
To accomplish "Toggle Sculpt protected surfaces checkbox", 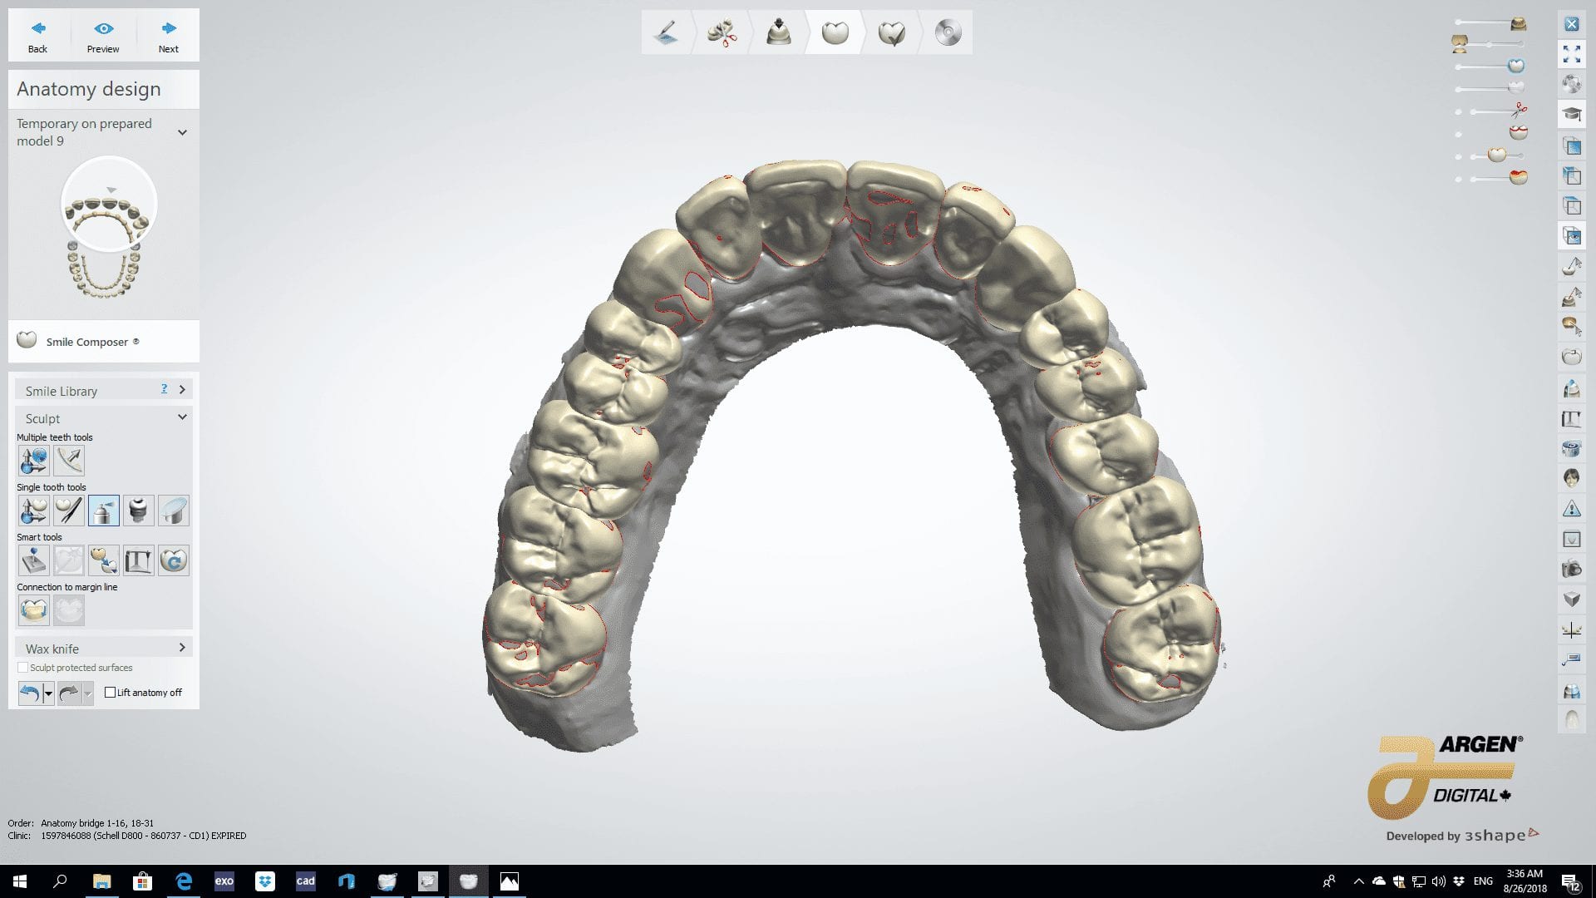I will click(22, 668).
